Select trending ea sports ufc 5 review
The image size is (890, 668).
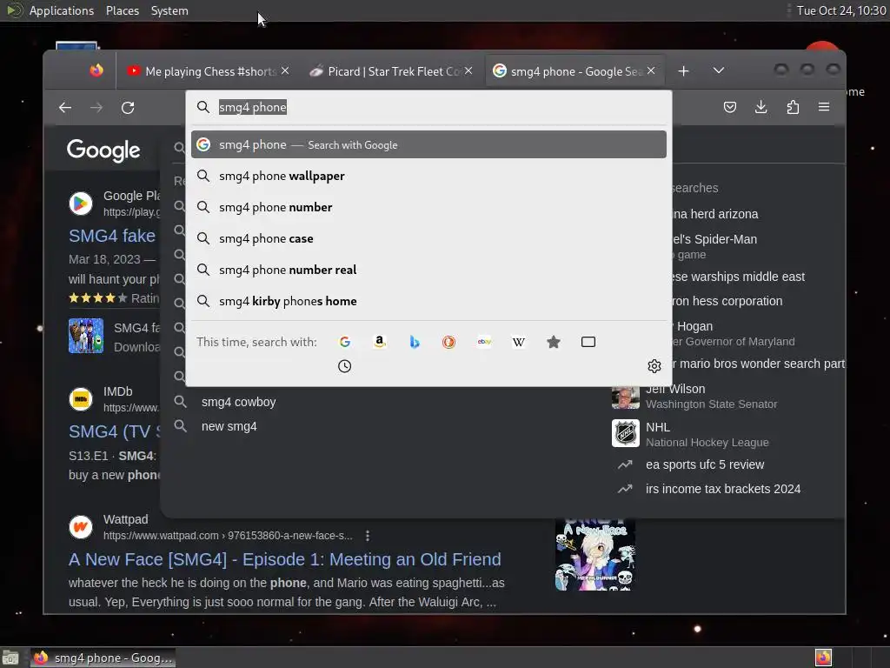click(705, 464)
